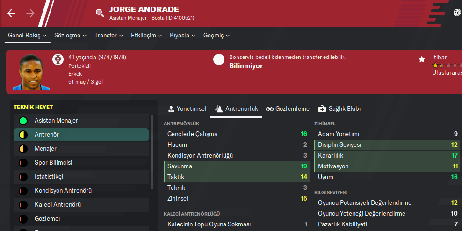The image size is (462, 231).
Task: Click the Portugal federation badge icon
Action: click(57, 59)
